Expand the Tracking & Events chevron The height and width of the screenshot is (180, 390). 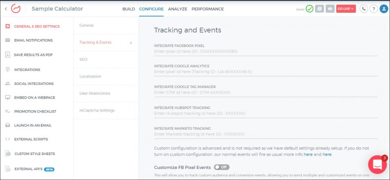[131, 43]
